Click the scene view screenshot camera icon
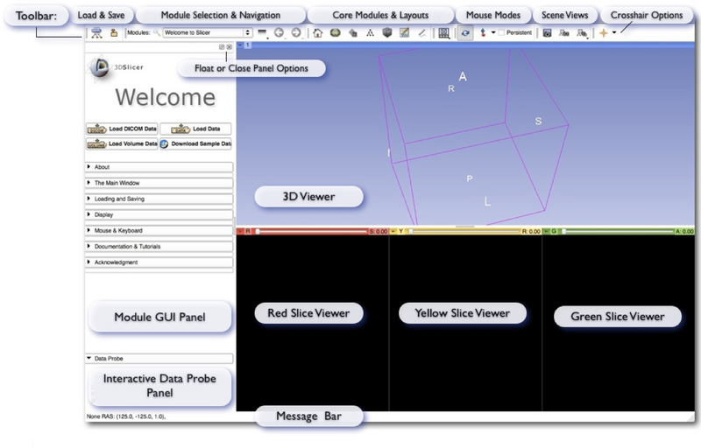 pyautogui.click(x=547, y=32)
